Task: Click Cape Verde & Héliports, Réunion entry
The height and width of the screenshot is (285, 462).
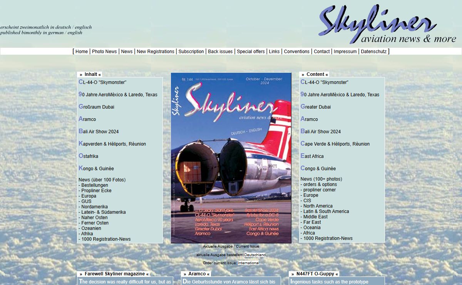Action: 335,144
